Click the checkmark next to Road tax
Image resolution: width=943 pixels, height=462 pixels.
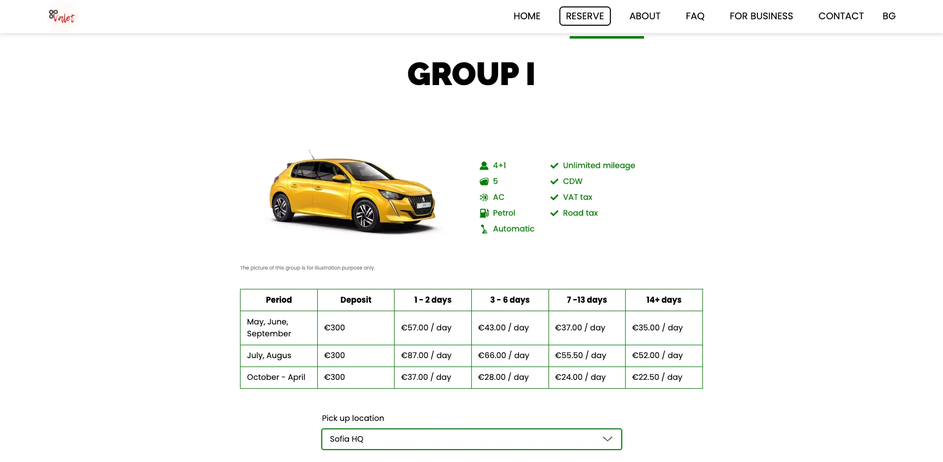[554, 213]
